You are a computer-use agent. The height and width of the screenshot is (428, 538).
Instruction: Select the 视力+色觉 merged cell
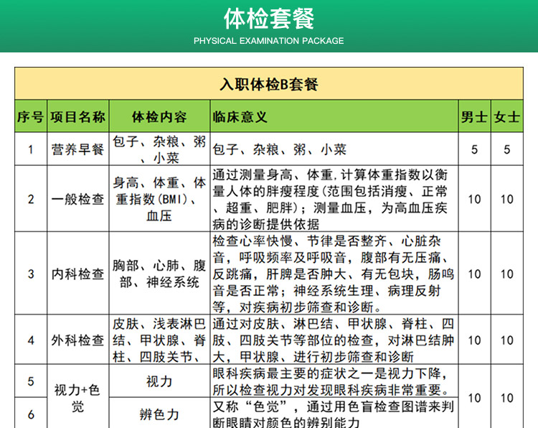coord(78,398)
